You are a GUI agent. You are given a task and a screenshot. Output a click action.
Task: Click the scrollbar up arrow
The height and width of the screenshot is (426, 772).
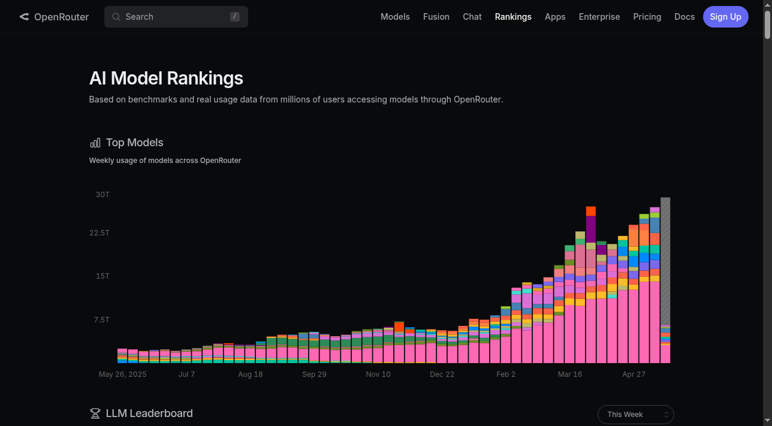click(767, 4)
